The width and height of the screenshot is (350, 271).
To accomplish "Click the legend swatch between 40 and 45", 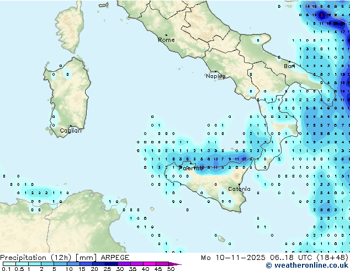I will click(150, 264).
